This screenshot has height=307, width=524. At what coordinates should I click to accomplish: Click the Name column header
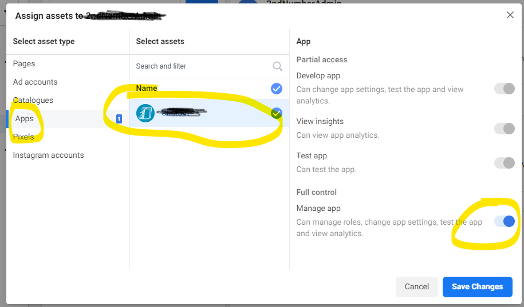tap(147, 89)
